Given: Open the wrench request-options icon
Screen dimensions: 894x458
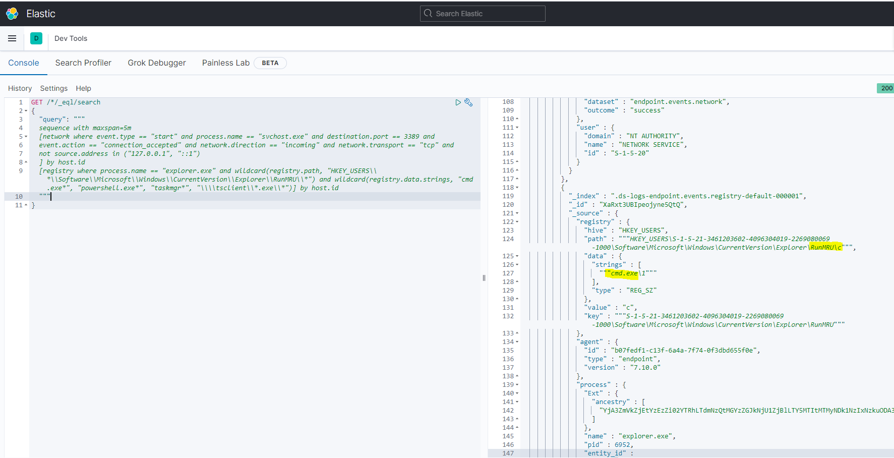Looking at the screenshot, I should click(x=469, y=102).
